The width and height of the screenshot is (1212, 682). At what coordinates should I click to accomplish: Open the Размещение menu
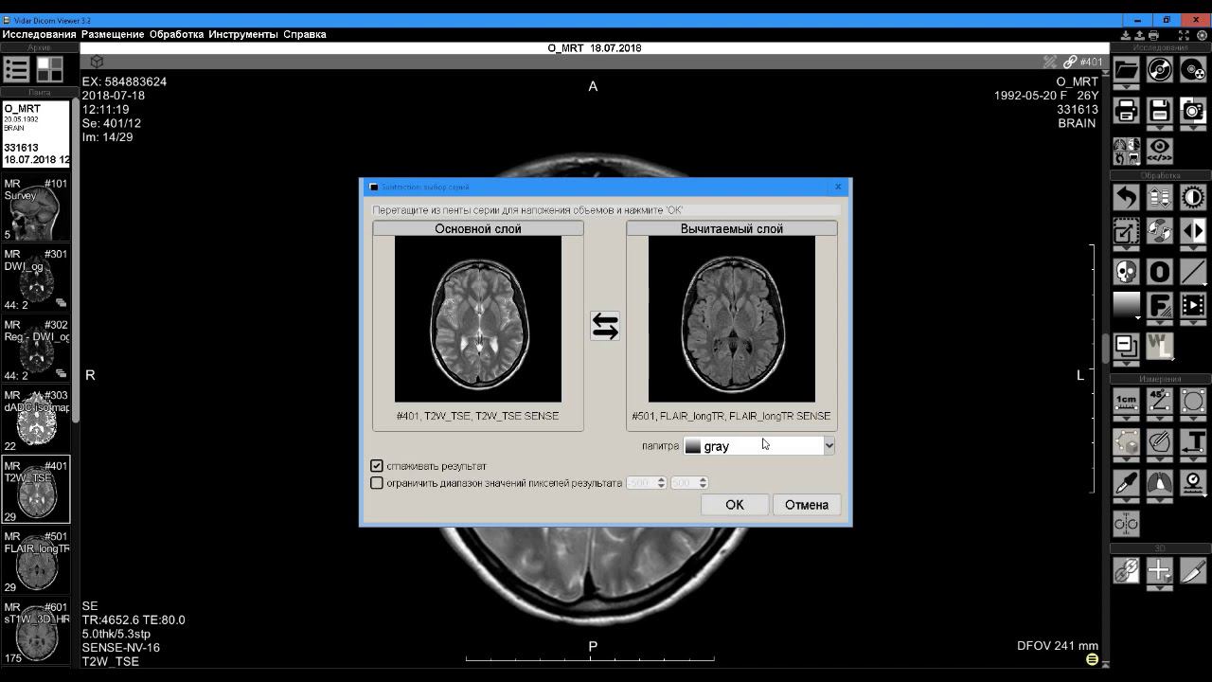[113, 34]
